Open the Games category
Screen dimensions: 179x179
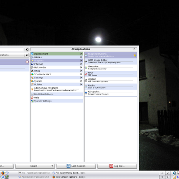click(x=57, y=57)
